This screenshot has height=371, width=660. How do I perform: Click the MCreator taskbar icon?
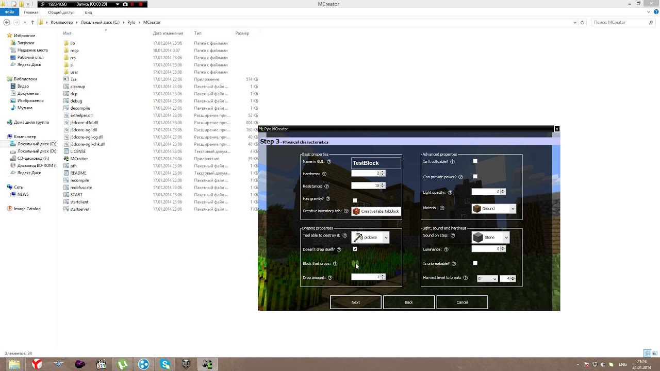(x=207, y=364)
